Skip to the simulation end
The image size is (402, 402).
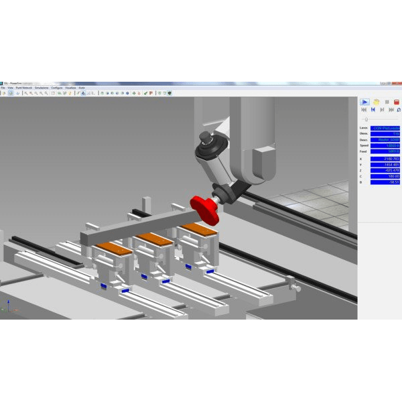point(391,110)
